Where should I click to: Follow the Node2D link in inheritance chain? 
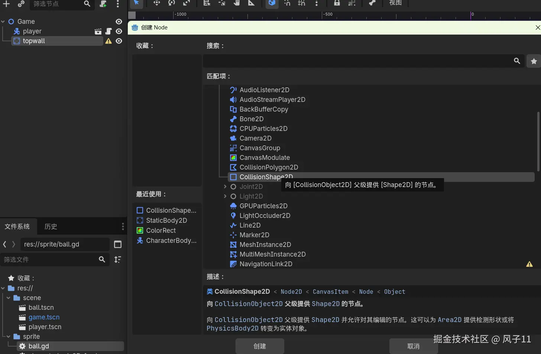pos(291,292)
